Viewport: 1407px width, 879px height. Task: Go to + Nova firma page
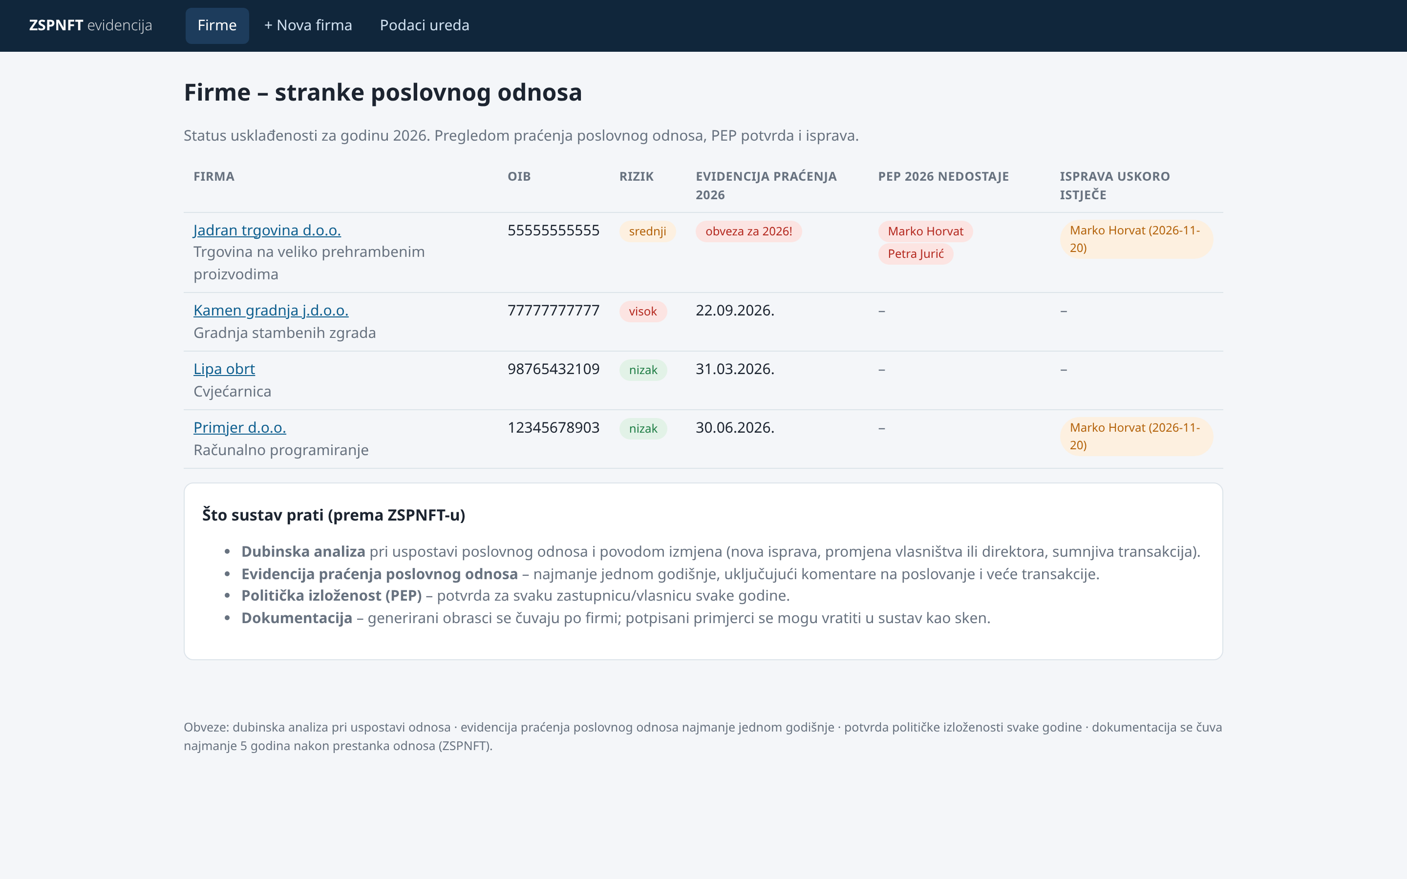pyautogui.click(x=308, y=25)
